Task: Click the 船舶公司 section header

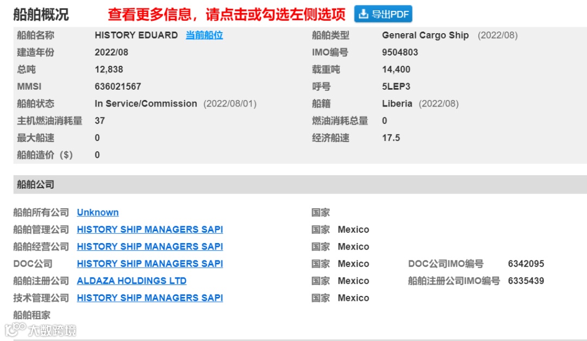Action: (300, 184)
